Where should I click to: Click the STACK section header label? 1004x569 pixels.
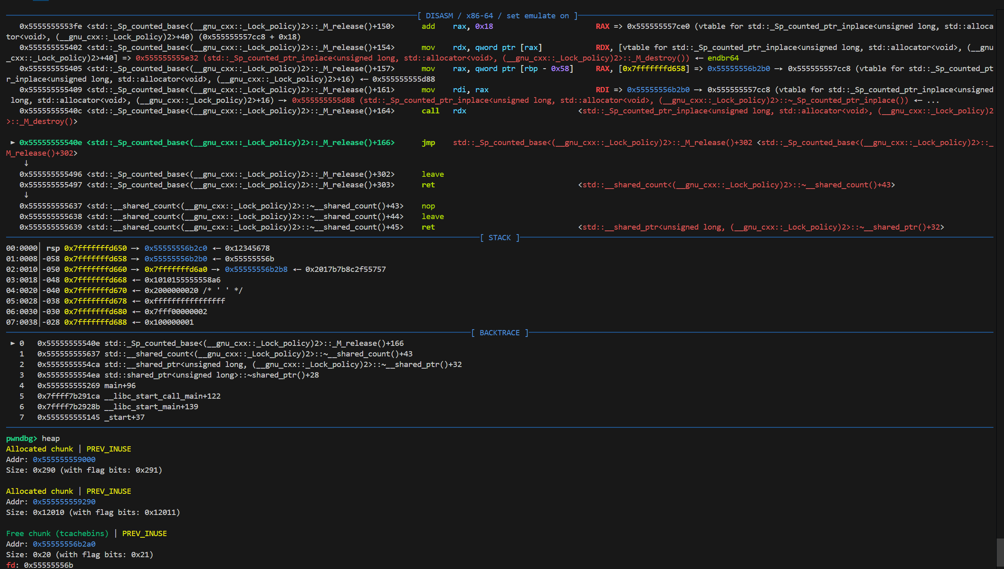499,238
